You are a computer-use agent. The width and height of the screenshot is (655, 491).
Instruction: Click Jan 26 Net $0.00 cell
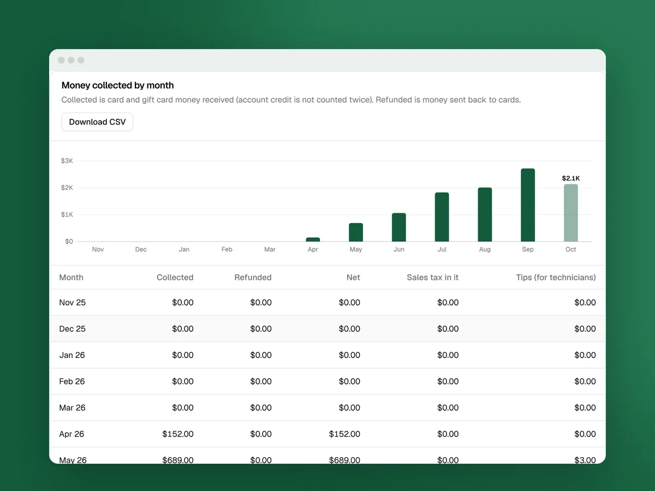pyautogui.click(x=350, y=355)
